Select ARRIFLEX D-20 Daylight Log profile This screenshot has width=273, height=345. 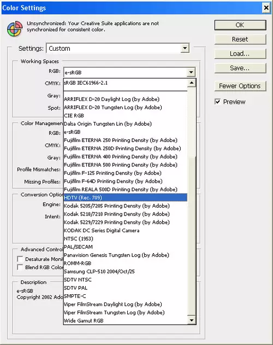pyautogui.click(x=126, y=99)
